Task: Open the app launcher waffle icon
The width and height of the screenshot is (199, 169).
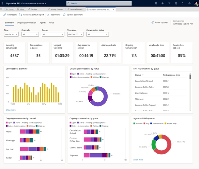Action: coord(2,3)
